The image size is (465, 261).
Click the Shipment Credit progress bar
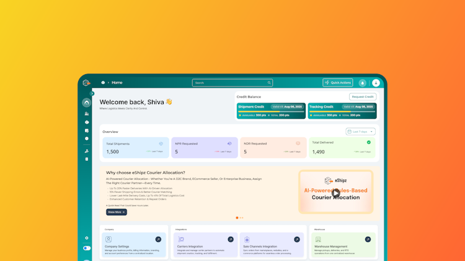pyautogui.click(x=271, y=111)
